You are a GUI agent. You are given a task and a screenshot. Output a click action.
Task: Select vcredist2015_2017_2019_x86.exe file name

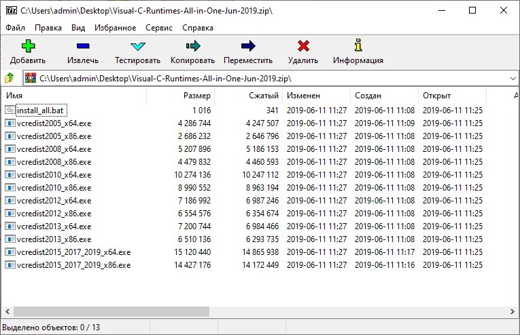tap(73, 265)
